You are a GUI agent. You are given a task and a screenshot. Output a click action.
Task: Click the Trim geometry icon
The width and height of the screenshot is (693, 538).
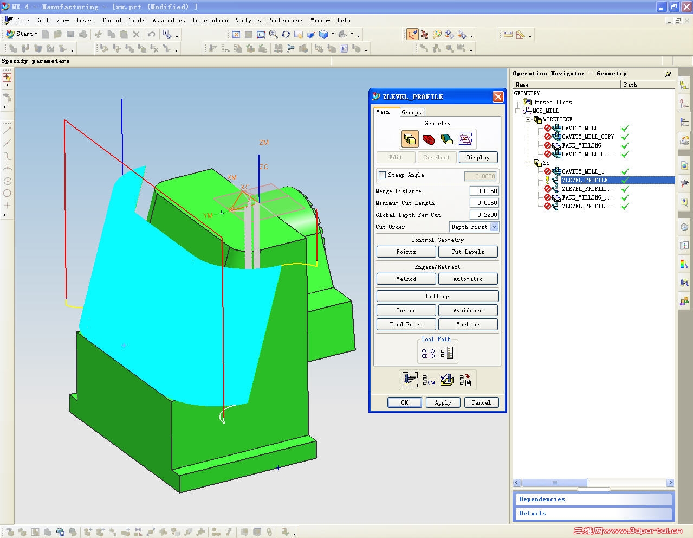coord(465,139)
